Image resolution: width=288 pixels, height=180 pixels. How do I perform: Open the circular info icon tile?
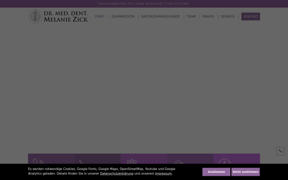(225, 161)
